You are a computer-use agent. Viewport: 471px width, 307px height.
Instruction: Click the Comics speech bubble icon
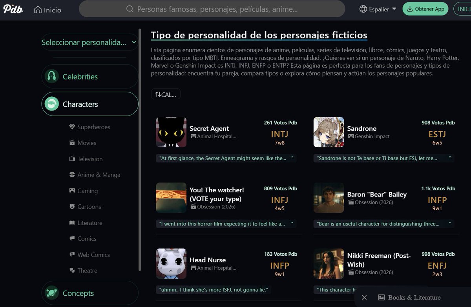[72, 238]
